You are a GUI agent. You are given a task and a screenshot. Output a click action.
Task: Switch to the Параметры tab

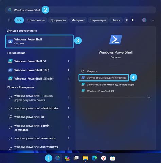click(98, 20)
